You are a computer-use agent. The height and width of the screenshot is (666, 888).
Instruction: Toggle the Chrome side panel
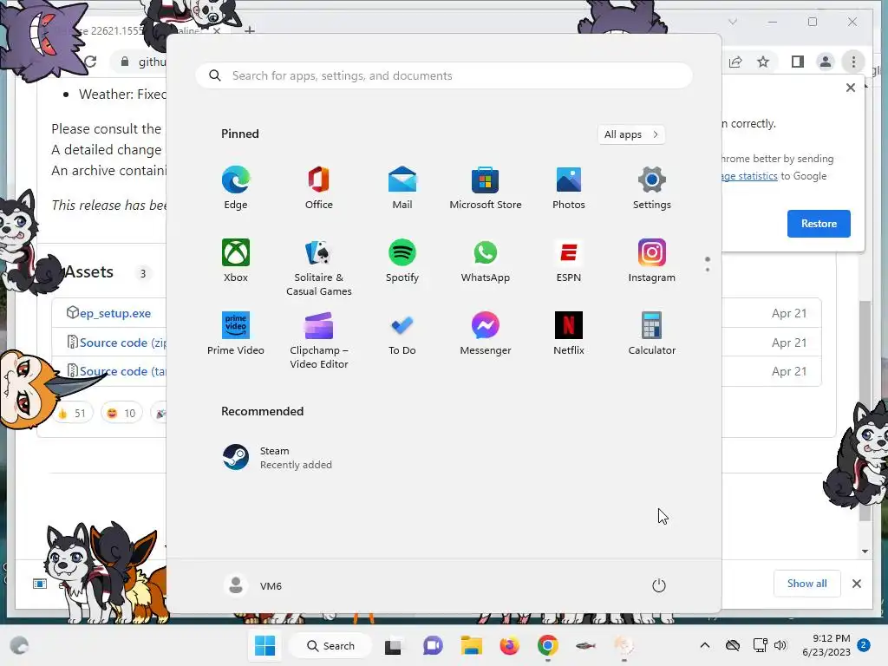(x=798, y=62)
